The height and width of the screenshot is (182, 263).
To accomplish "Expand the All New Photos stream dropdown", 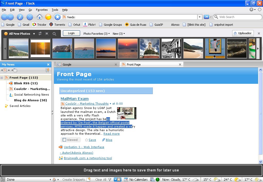I will [x=34, y=34].
